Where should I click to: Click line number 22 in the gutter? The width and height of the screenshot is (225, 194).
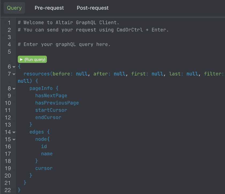click(8, 190)
